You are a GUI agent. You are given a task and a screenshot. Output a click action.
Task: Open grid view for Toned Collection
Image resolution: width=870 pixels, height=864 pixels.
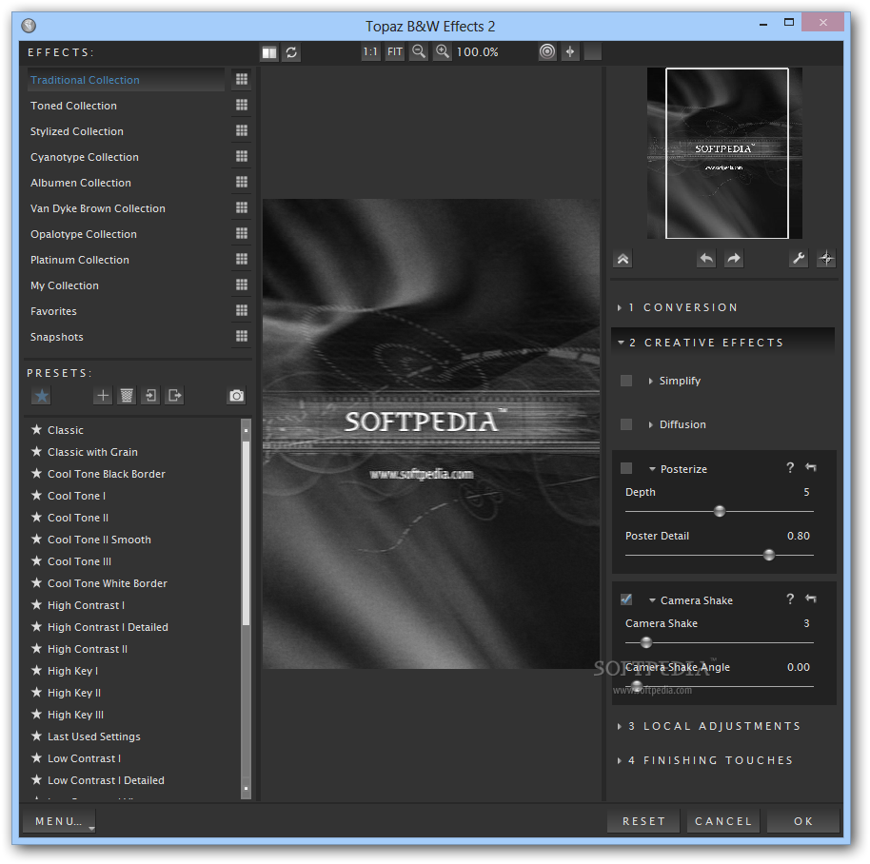(242, 105)
